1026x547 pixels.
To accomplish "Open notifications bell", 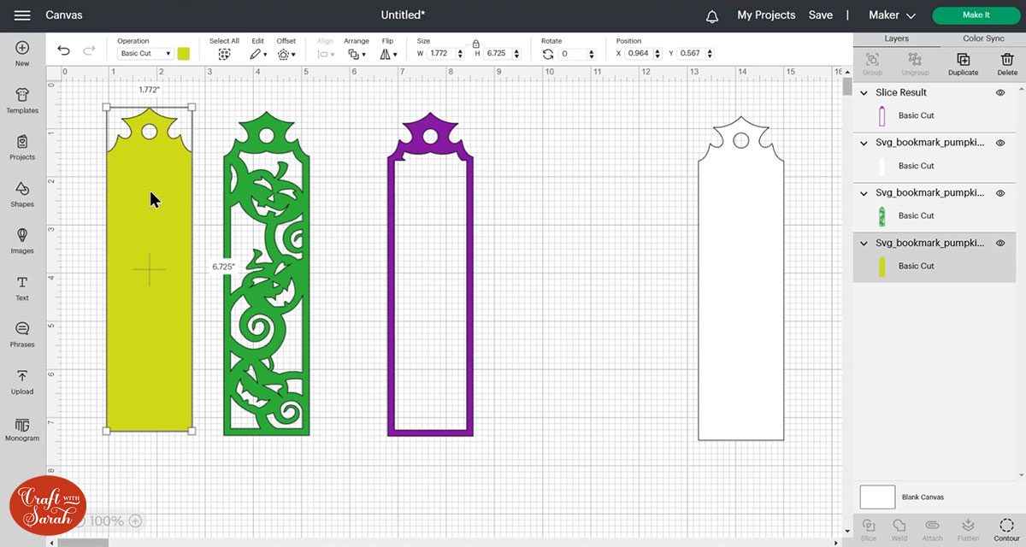I will pyautogui.click(x=711, y=15).
